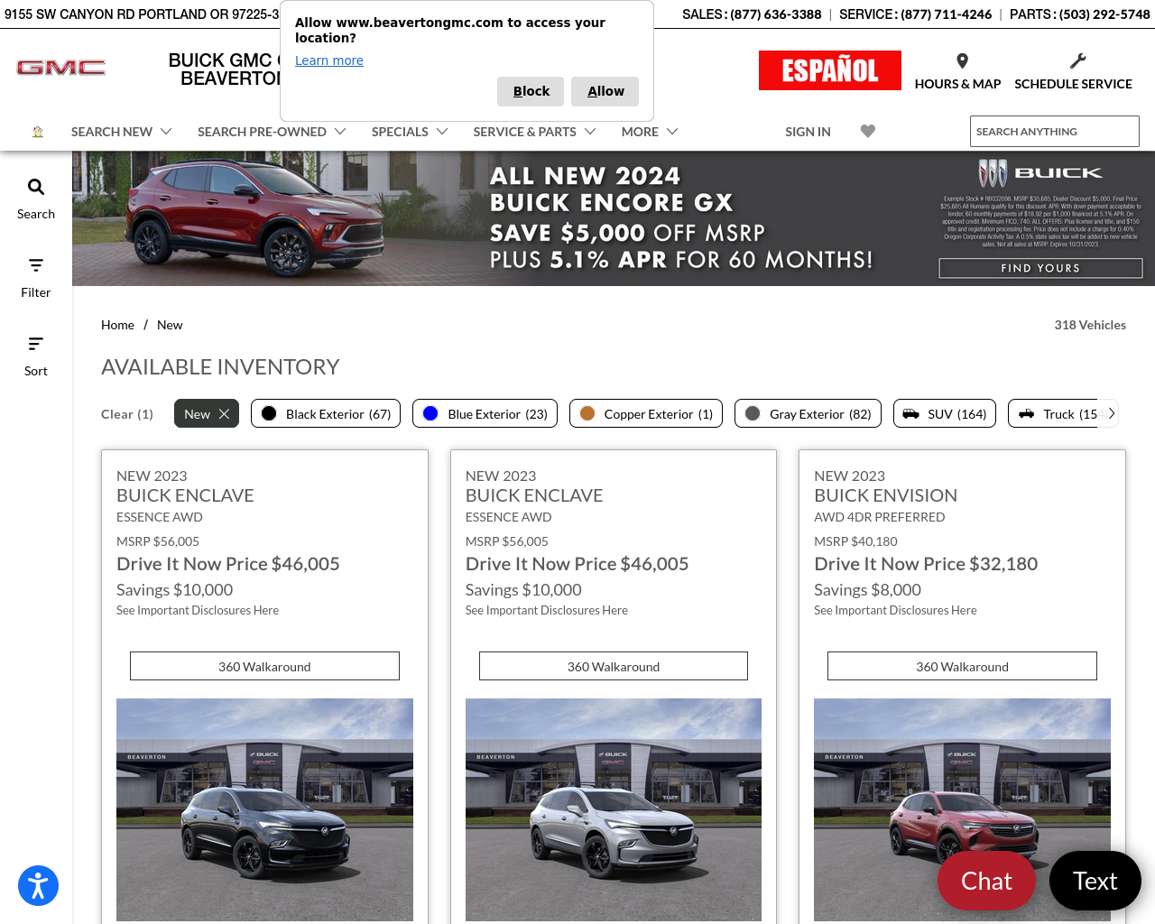Filter by Copper Exterior (1)
Screen dimensions: 1155x924
click(x=646, y=413)
